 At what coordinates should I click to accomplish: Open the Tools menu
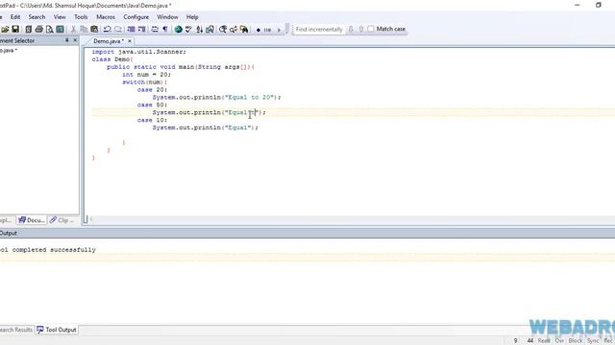click(x=81, y=17)
